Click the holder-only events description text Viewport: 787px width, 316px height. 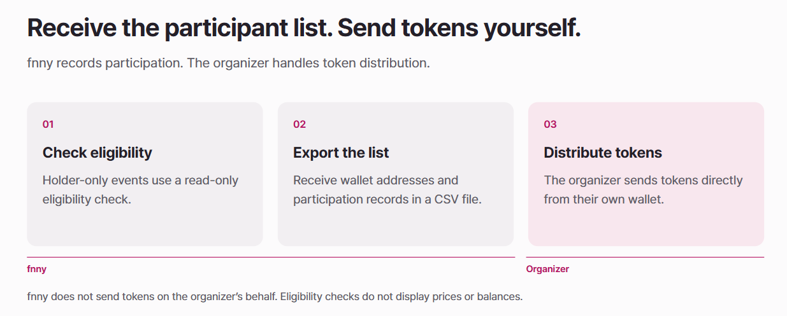tap(140, 189)
